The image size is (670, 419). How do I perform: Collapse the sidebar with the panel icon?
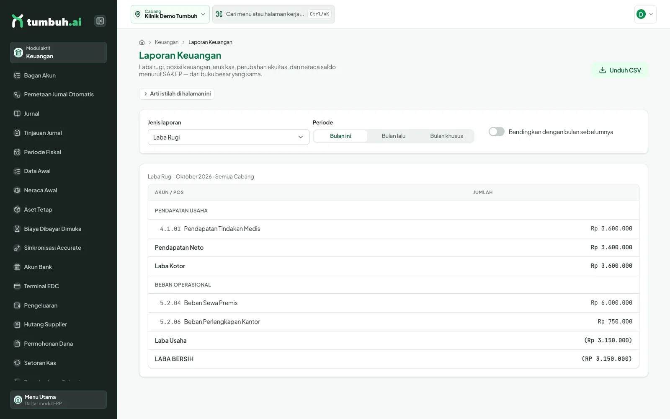100,21
